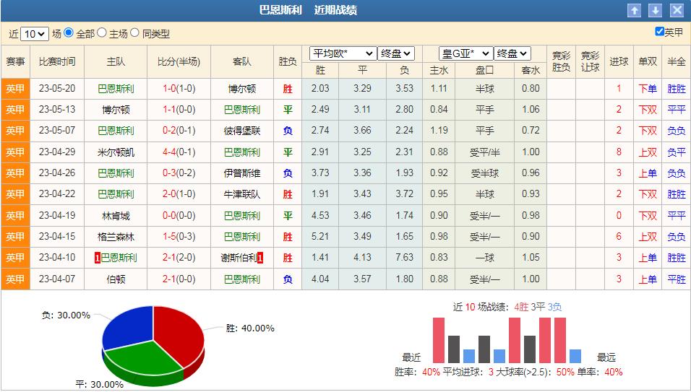
Task: Open 谢斯伯利 away team link
Action: tap(239, 258)
